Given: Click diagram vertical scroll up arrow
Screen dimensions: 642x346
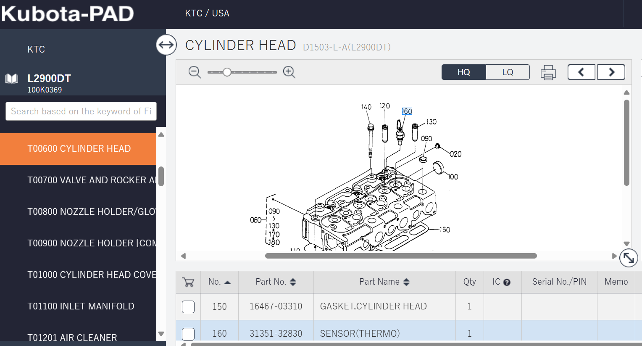Looking at the screenshot, I should click(x=626, y=92).
